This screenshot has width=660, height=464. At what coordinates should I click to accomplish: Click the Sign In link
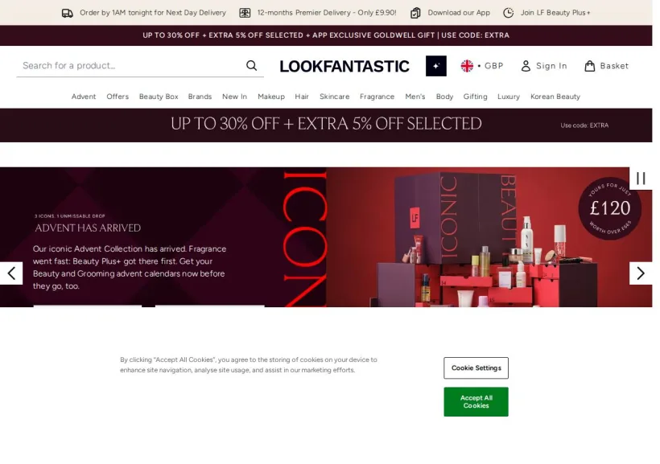(x=544, y=66)
